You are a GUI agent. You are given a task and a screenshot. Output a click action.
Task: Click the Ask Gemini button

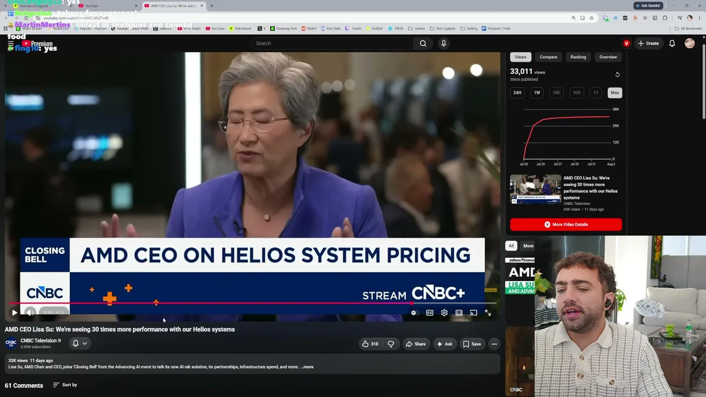click(x=648, y=6)
